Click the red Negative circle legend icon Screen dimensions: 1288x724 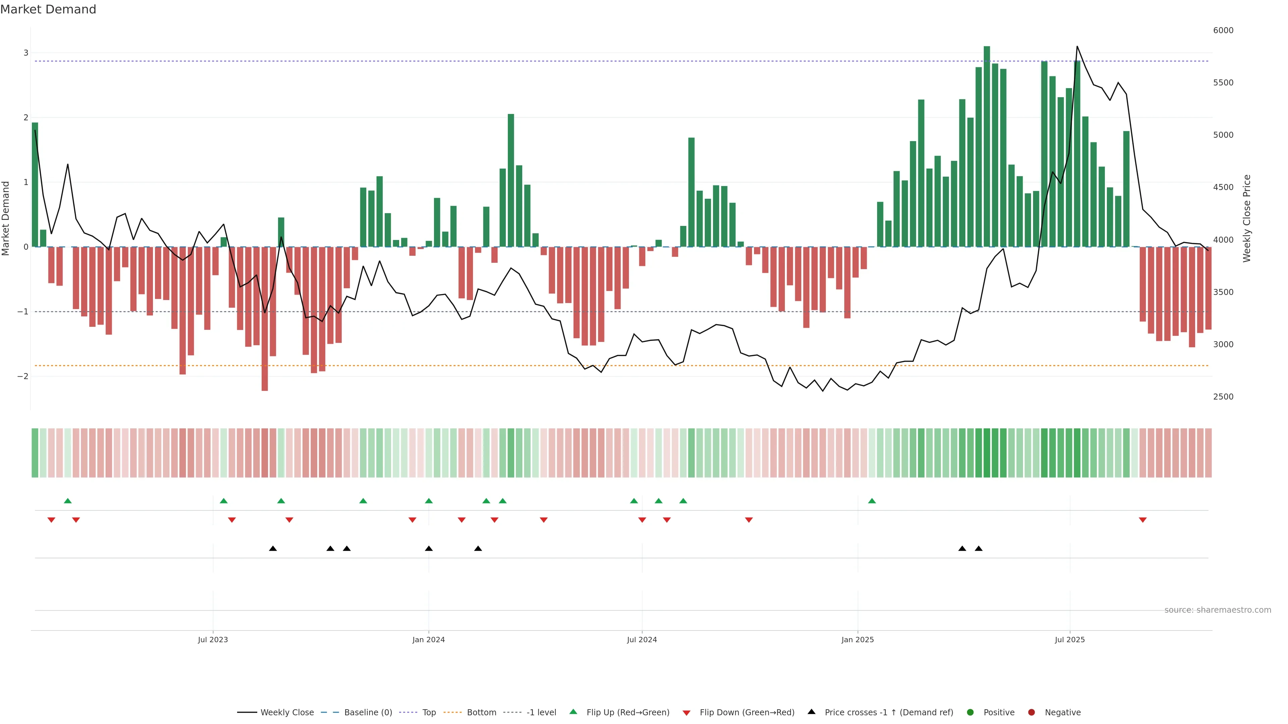[x=1031, y=712]
